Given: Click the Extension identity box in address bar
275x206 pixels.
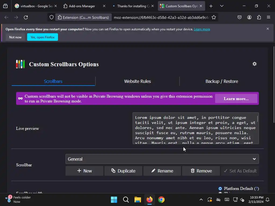Looking at the screenshot, I should coord(84,17).
